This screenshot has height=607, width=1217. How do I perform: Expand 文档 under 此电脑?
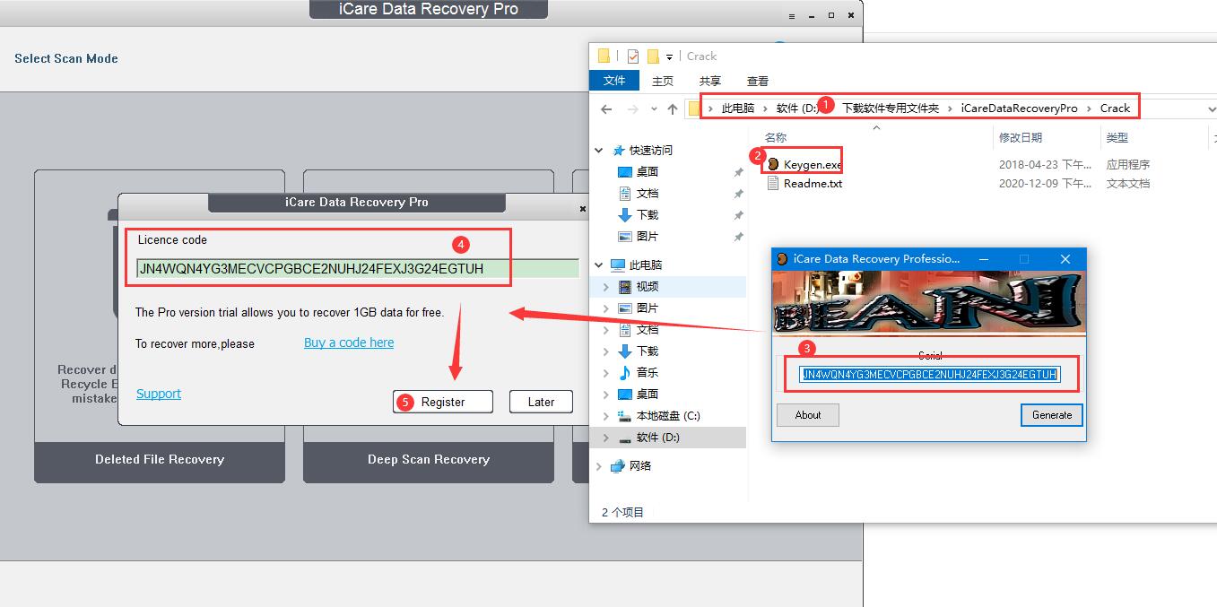coord(606,330)
